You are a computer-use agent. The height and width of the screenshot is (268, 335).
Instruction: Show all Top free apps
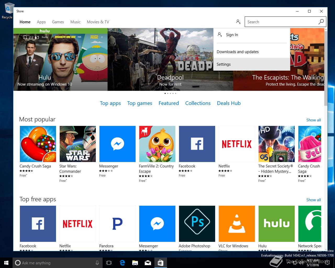314,200
